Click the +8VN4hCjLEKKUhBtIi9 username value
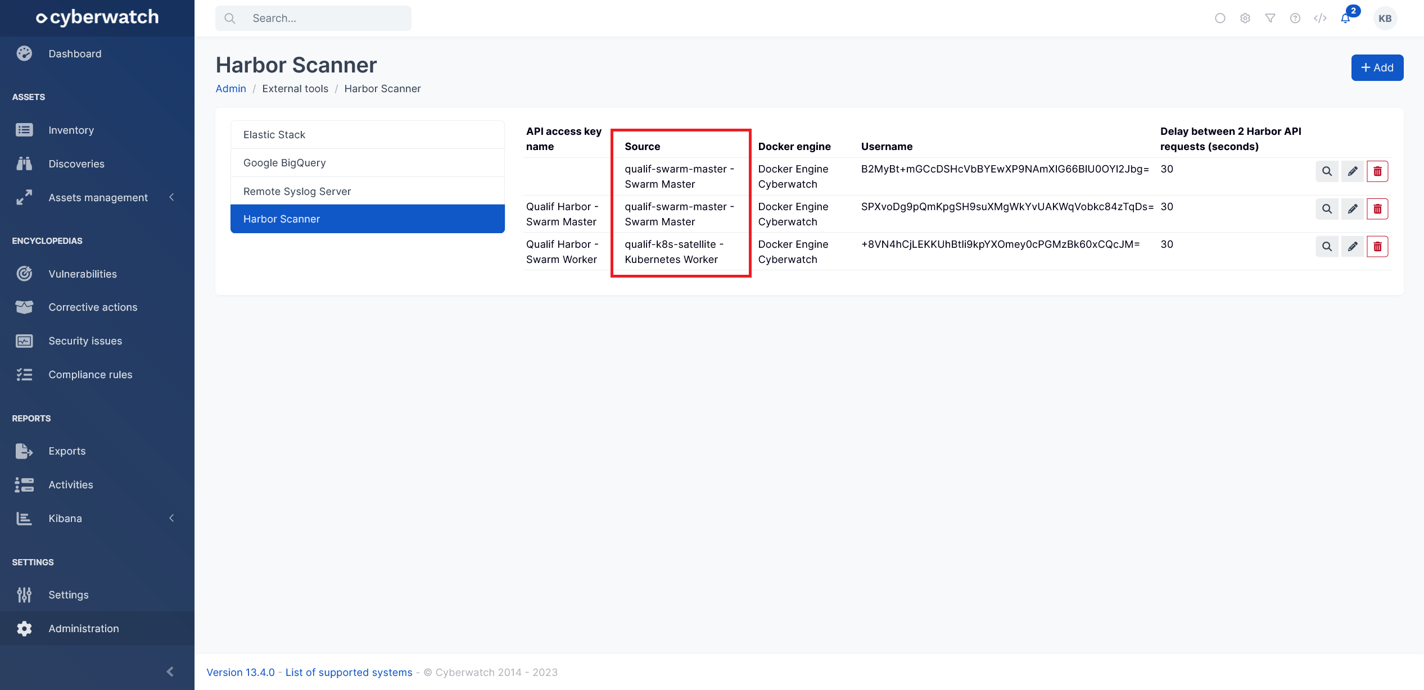This screenshot has width=1424, height=690. (1000, 244)
